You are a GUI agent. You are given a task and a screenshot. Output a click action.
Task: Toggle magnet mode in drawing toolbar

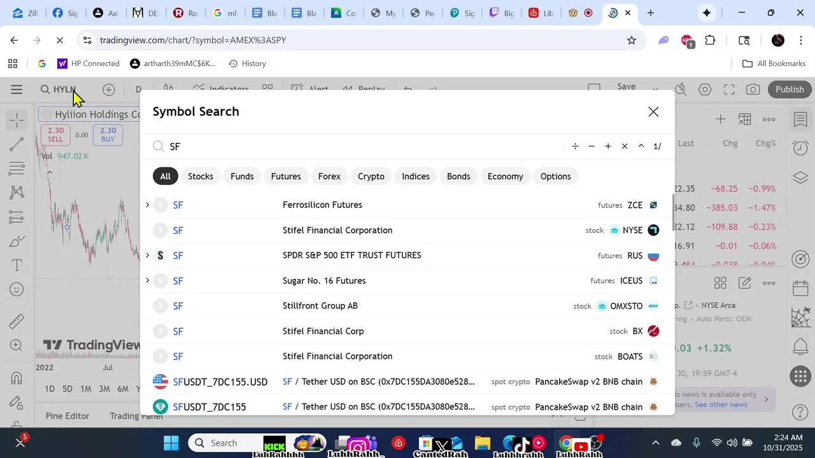[x=17, y=378]
